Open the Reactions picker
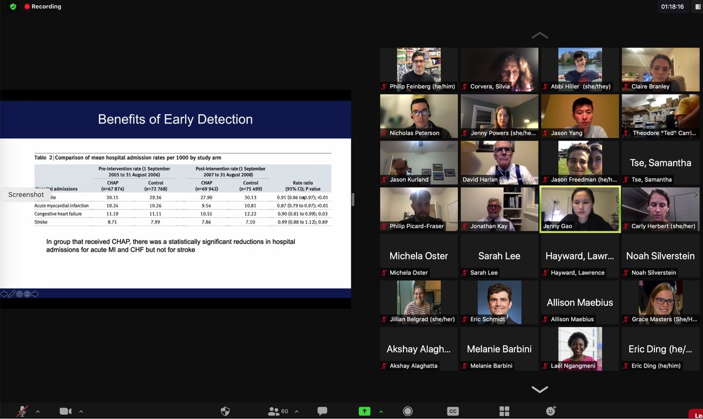This screenshot has width=703, height=419. click(551, 411)
